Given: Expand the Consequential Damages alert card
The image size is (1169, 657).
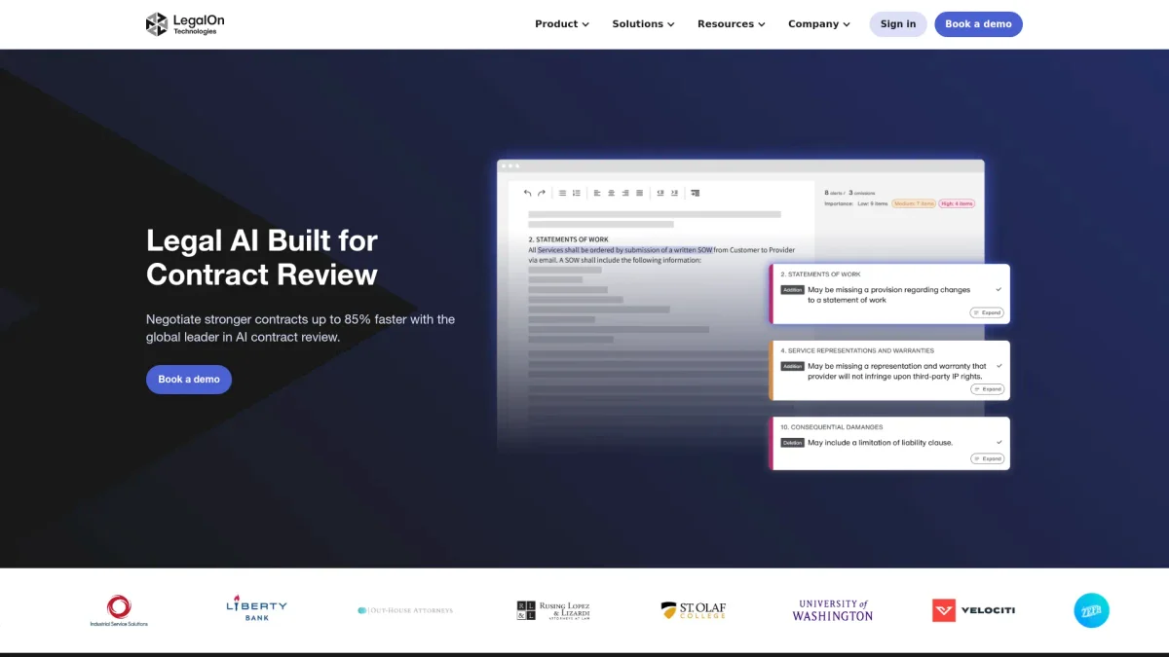Looking at the screenshot, I should click(x=987, y=458).
